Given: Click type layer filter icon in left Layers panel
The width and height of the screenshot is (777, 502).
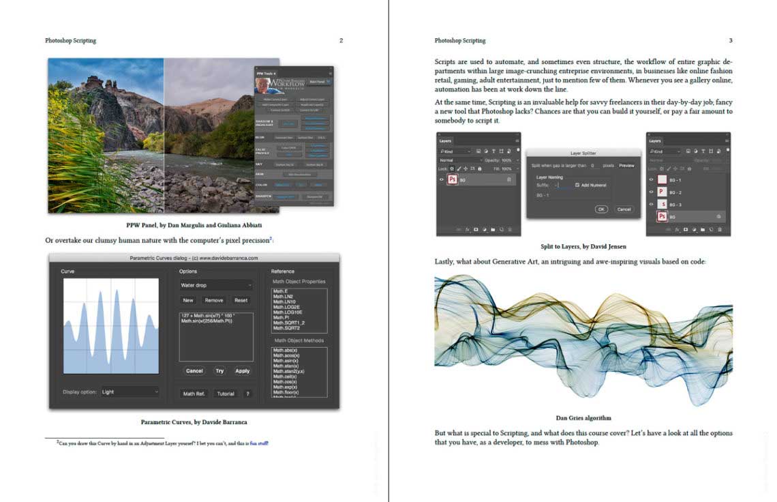Looking at the screenshot, I should tap(493, 151).
